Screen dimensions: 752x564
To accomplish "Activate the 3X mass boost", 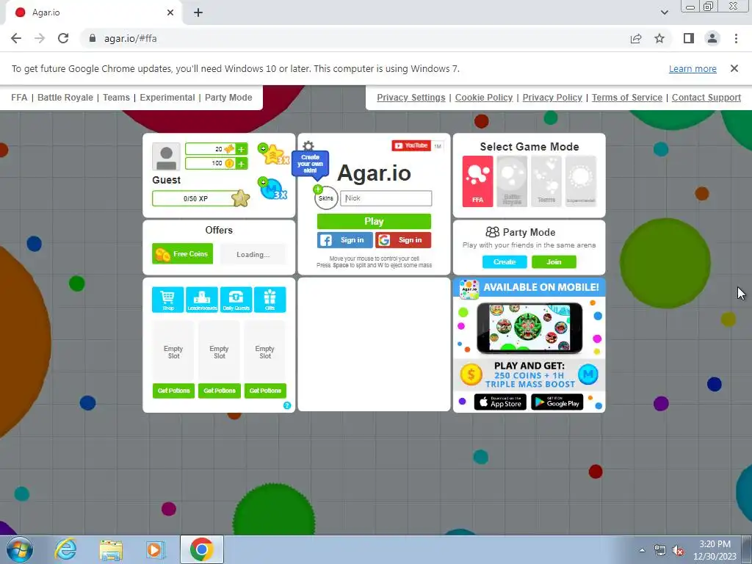I will coord(273,189).
